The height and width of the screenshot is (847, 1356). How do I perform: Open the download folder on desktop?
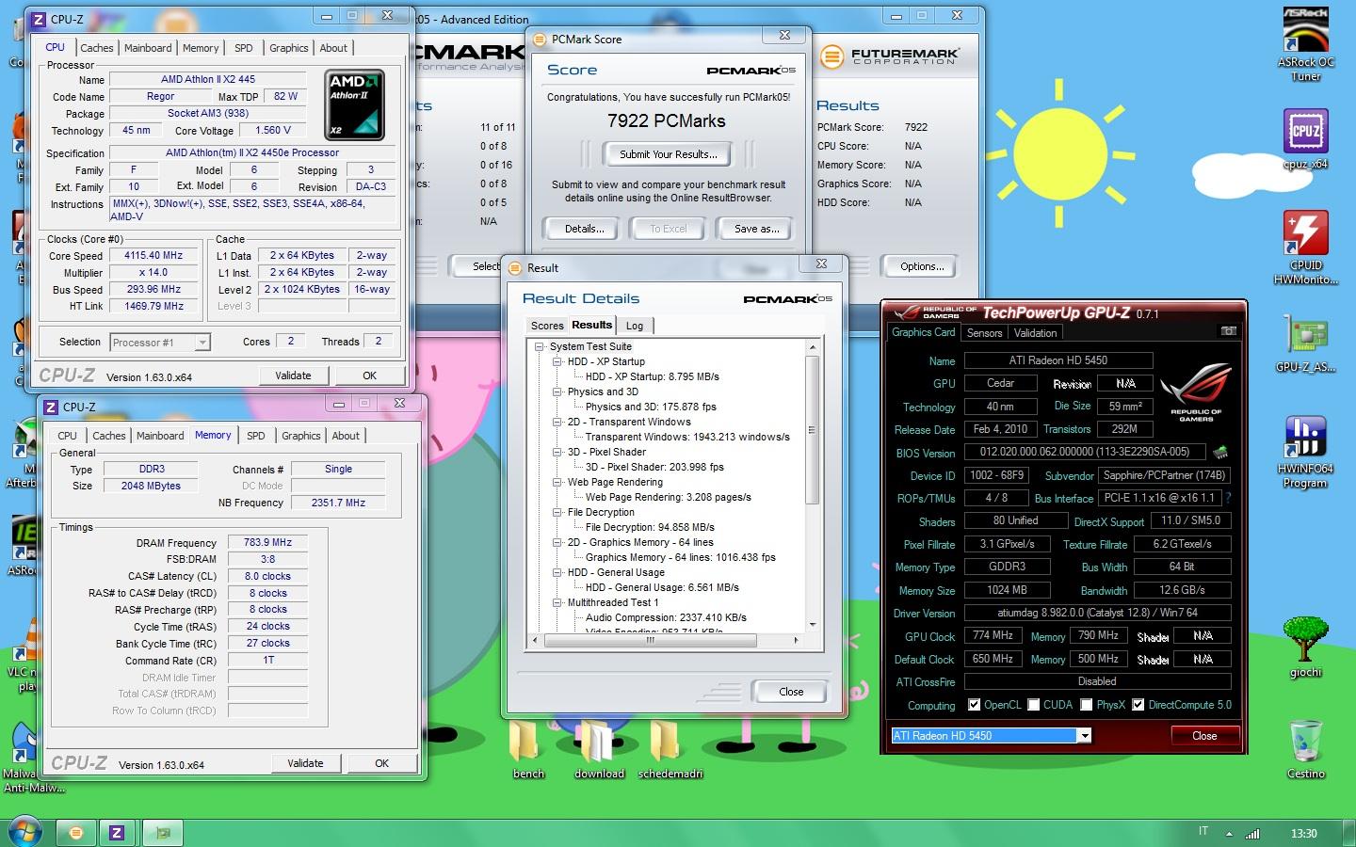pos(599,750)
